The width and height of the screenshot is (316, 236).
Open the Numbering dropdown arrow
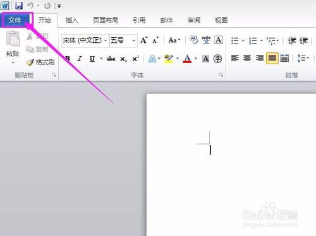pyautogui.click(x=262, y=40)
